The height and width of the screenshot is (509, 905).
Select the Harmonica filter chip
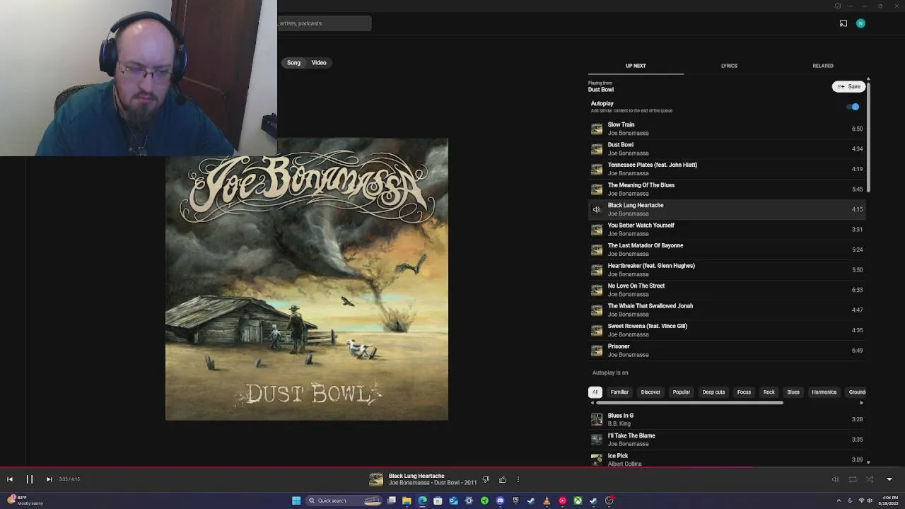tap(824, 392)
